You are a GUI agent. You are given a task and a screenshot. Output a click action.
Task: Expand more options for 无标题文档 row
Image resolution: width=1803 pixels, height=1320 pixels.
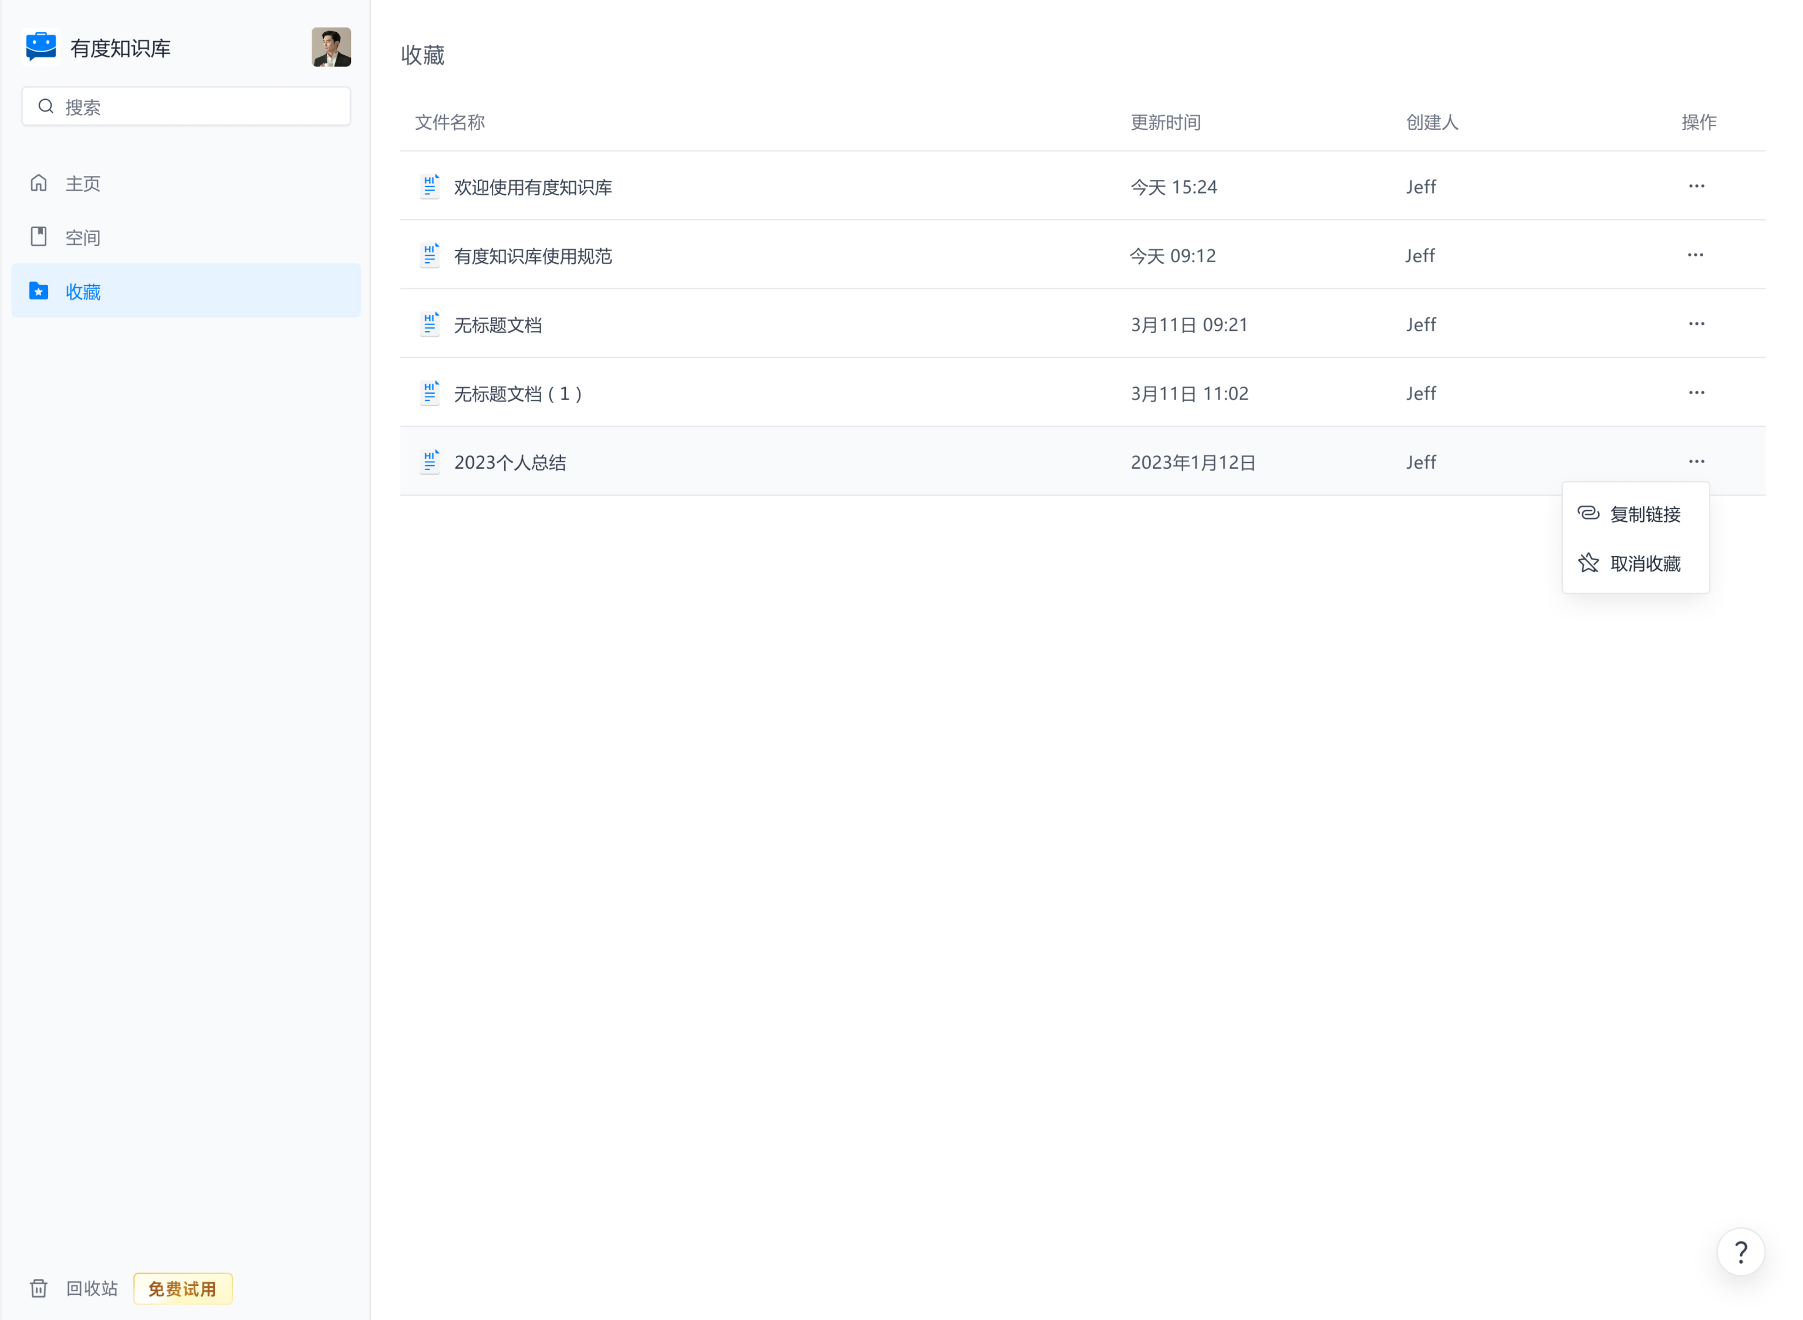(x=1696, y=324)
